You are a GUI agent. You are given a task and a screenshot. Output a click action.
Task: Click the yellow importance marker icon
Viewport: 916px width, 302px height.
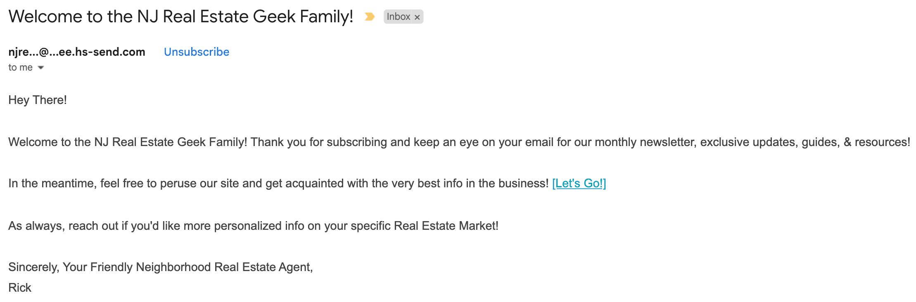point(369,17)
